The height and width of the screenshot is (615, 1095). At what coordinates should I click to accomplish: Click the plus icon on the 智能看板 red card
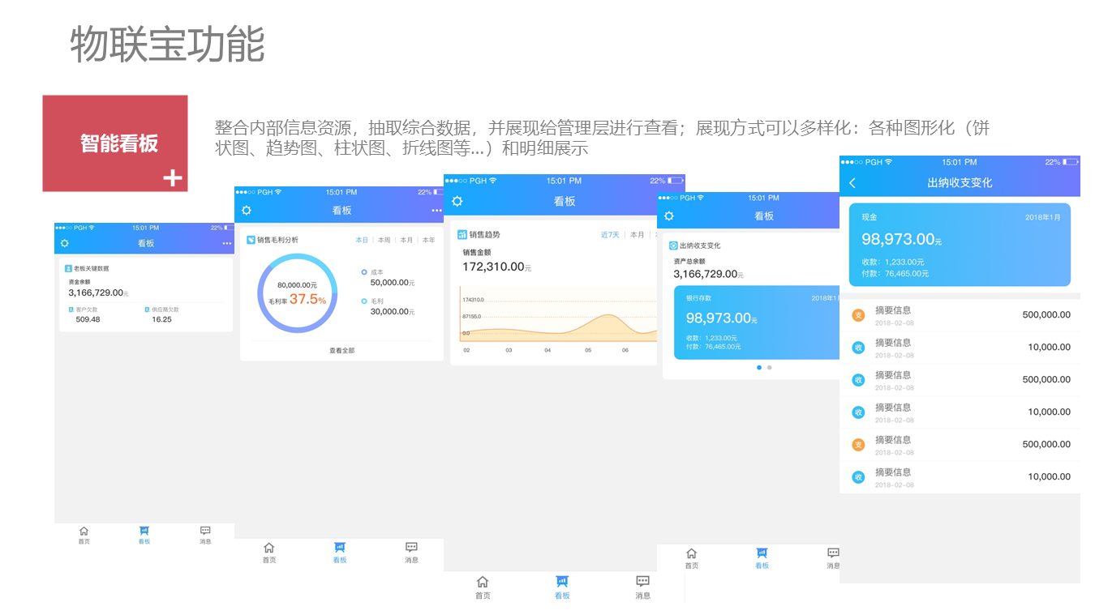point(171,177)
